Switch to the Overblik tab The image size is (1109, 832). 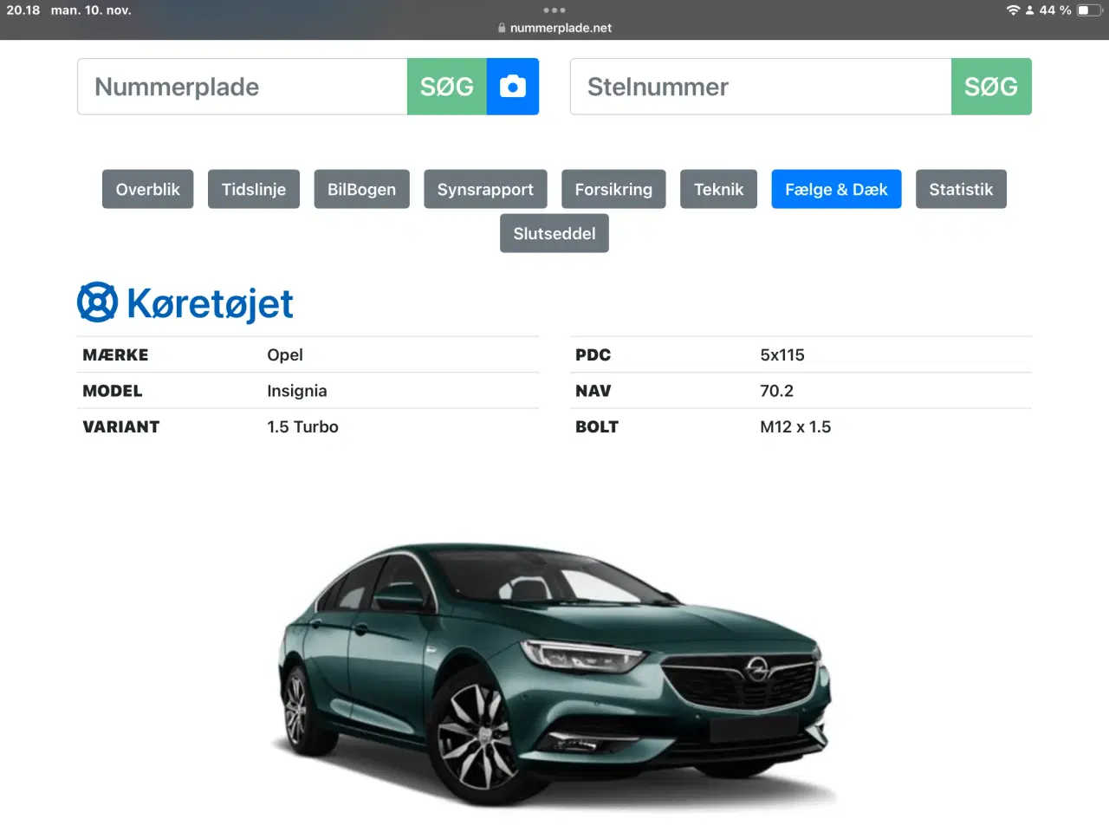coord(147,189)
